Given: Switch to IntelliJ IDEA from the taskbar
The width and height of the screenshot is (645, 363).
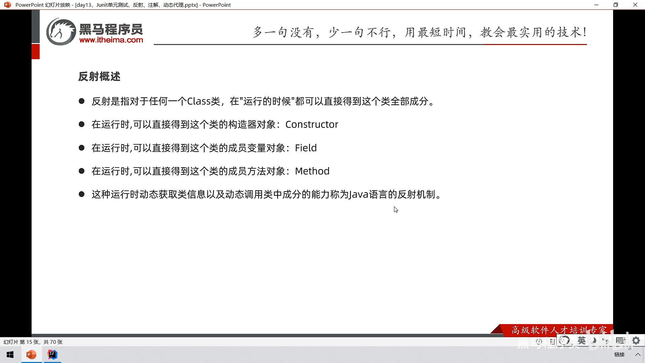Looking at the screenshot, I should 52,355.
